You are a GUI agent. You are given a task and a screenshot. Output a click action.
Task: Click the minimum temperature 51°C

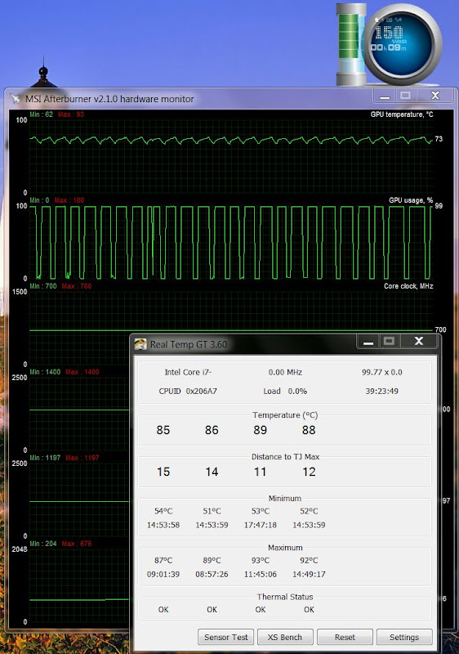[x=212, y=511]
